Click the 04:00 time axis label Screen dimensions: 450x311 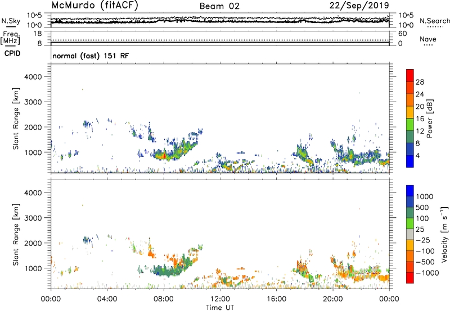(x=107, y=299)
